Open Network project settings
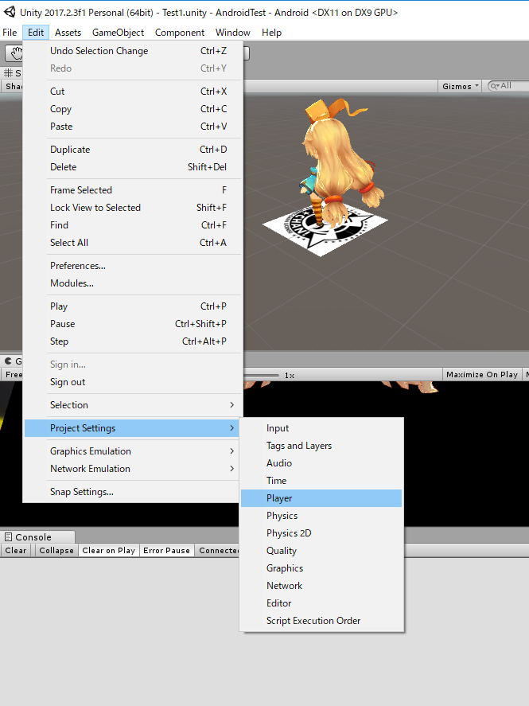529x706 pixels. coord(321,587)
